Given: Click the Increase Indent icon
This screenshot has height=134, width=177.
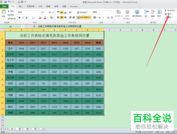Looking at the screenshot, I should click(74, 17).
